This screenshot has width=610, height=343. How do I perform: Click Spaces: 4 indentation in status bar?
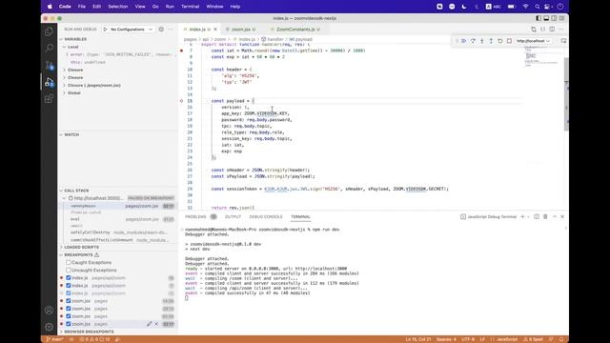(446, 339)
